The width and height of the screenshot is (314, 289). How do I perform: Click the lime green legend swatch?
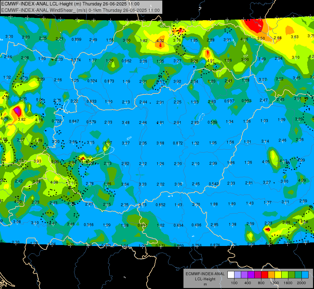[285, 275]
